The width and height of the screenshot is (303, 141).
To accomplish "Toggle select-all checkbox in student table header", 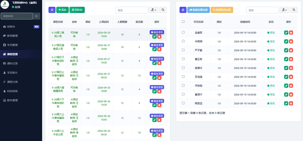I will click(x=183, y=22).
